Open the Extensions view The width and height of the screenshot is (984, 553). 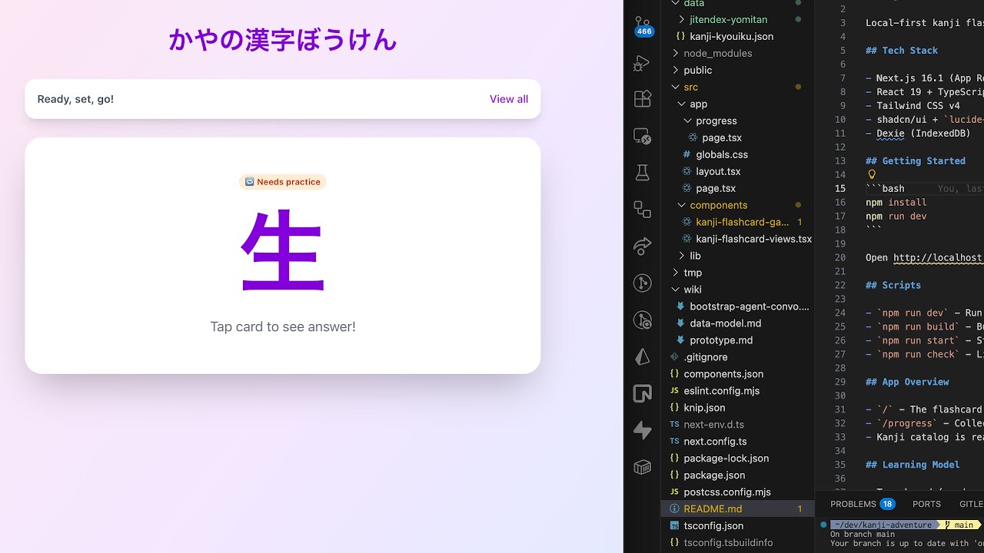click(642, 99)
